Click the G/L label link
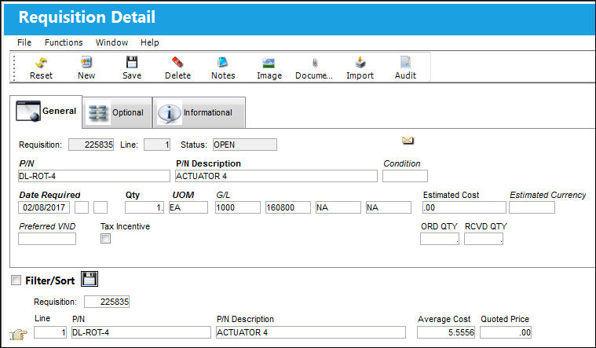 click(x=223, y=195)
